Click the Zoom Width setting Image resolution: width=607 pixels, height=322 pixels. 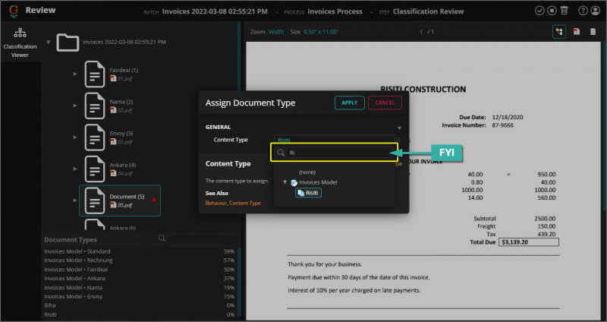click(x=276, y=32)
